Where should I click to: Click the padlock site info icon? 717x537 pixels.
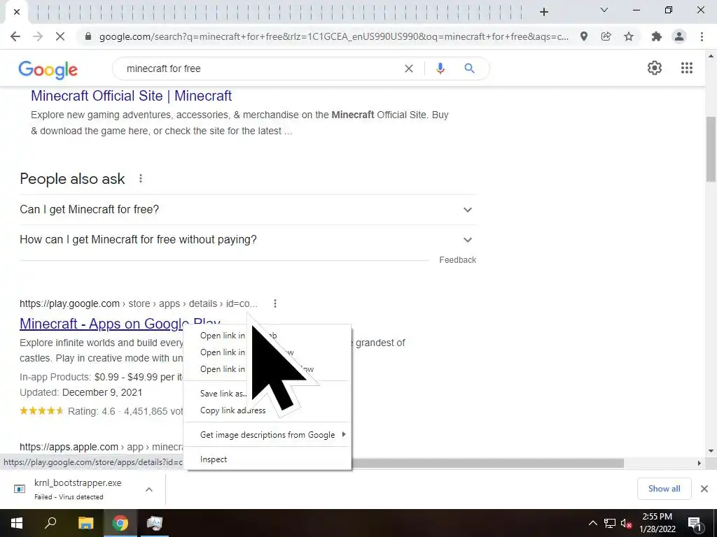click(x=88, y=36)
